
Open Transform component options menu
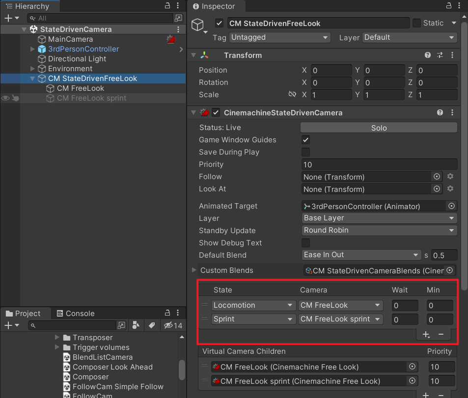[x=452, y=55]
